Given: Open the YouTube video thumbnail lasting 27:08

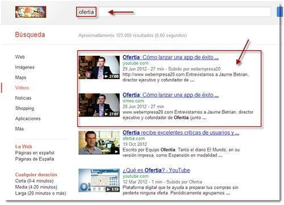Looking at the screenshot, I should [99, 67].
